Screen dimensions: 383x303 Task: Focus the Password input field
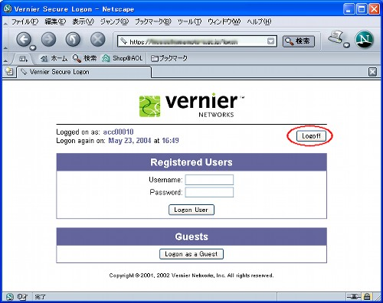[209, 192]
